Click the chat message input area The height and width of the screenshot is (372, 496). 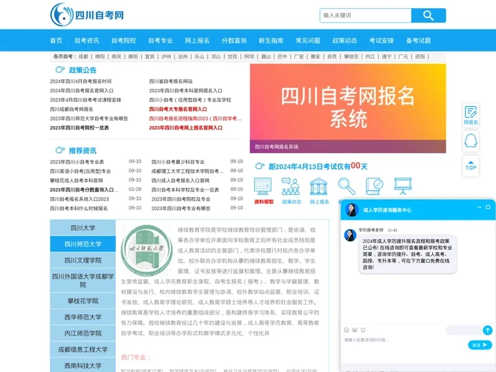pos(405,345)
